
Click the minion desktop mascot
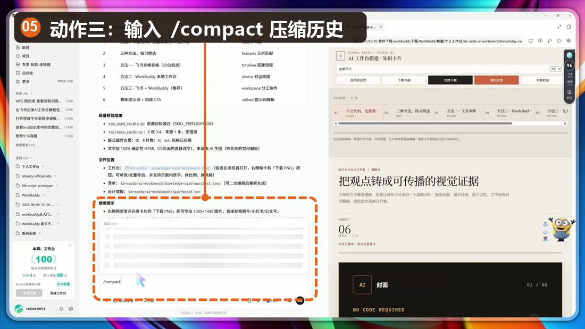click(562, 229)
